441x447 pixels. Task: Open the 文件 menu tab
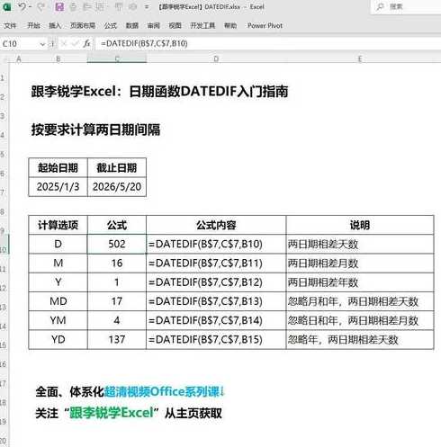click(10, 26)
